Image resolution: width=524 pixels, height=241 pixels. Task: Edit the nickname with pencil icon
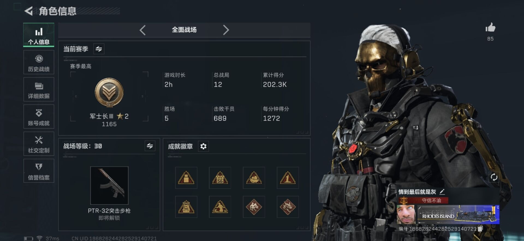442,192
